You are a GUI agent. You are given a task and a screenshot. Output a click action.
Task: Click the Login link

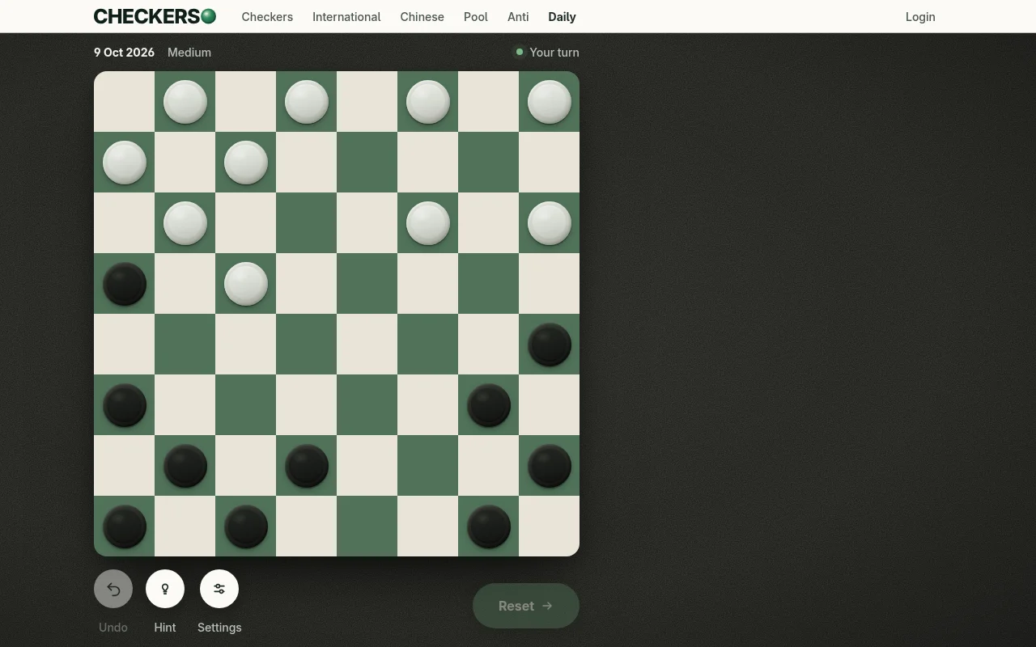(x=920, y=16)
